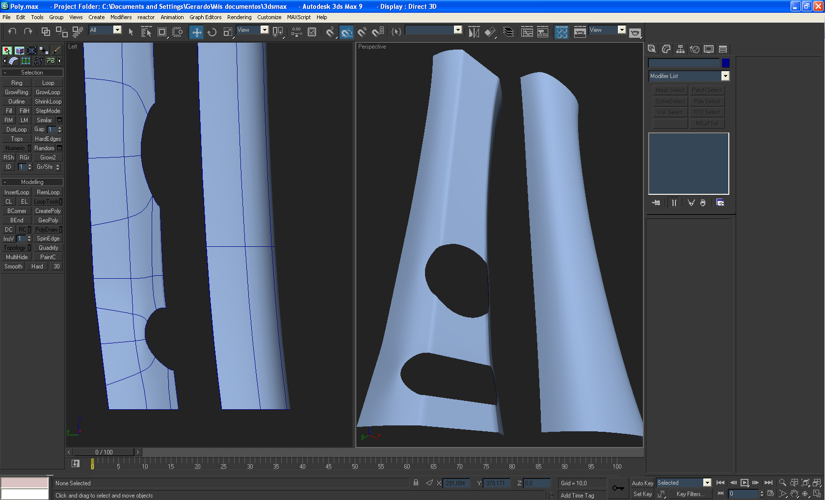825x500 pixels.
Task: Click the Redo arrow in the main toolbar
Action: (28, 32)
